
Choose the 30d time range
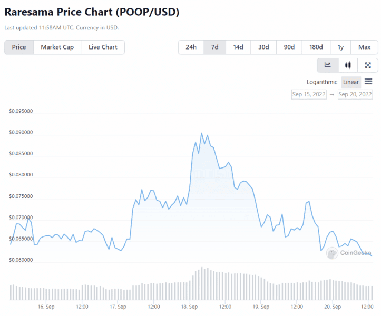[x=263, y=47]
